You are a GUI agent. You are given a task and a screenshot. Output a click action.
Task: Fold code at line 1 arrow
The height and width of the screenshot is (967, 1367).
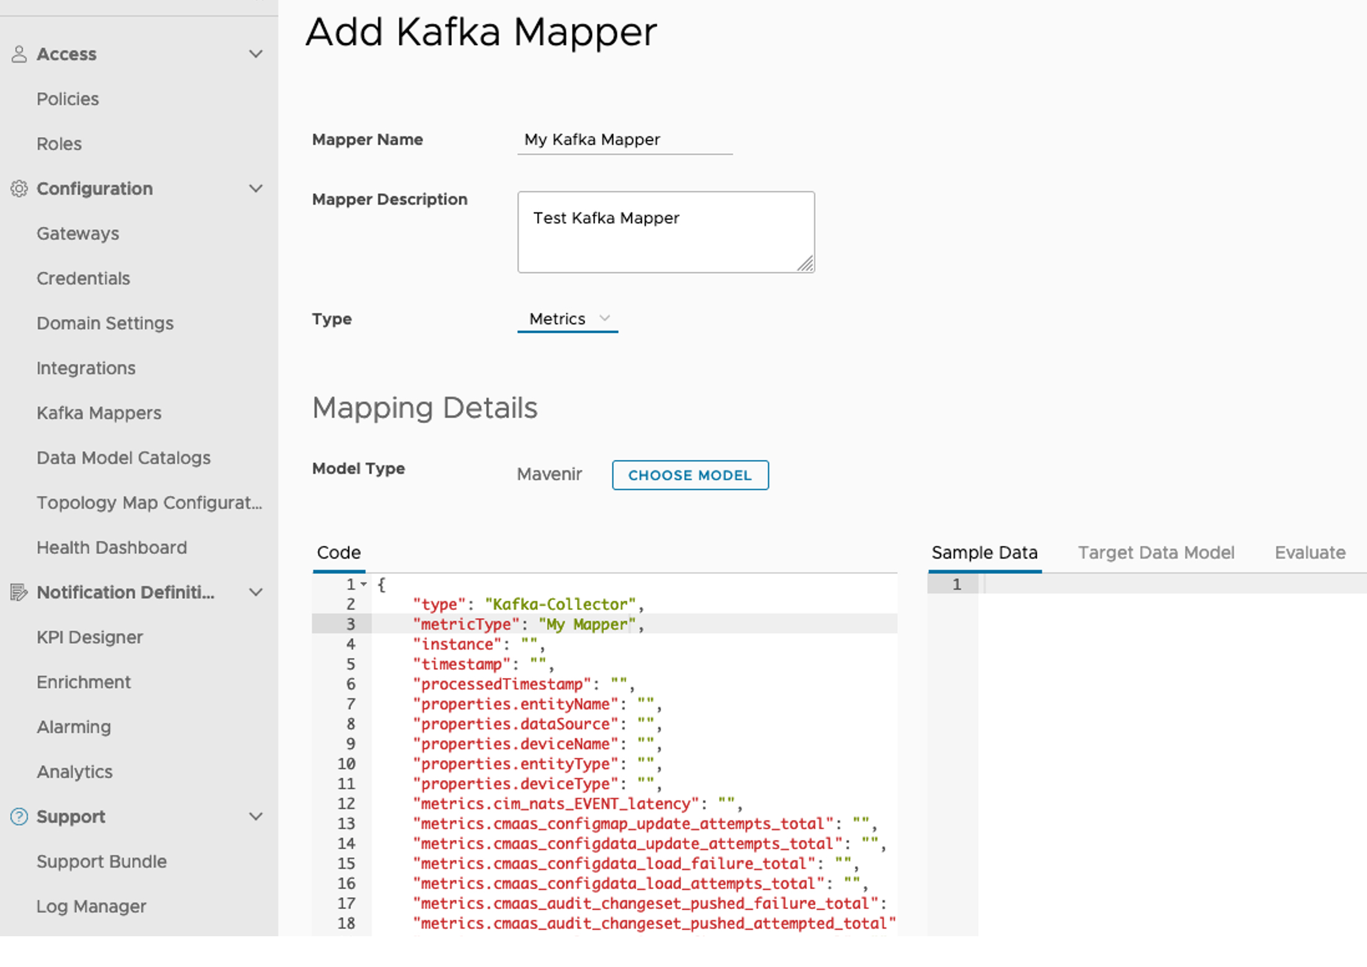(x=363, y=585)
